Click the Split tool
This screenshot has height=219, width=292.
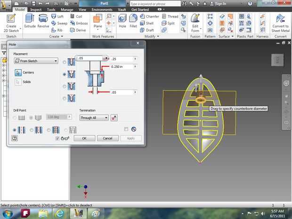(x=168, y=23)
